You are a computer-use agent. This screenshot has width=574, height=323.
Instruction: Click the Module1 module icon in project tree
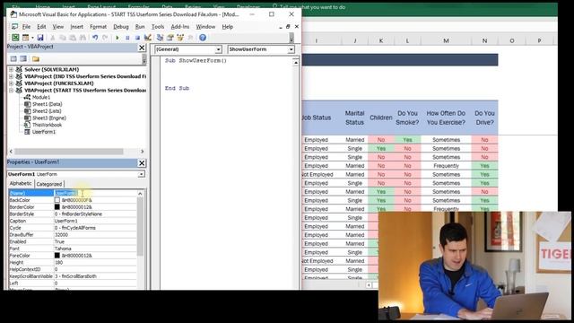(x=27, y=97)
